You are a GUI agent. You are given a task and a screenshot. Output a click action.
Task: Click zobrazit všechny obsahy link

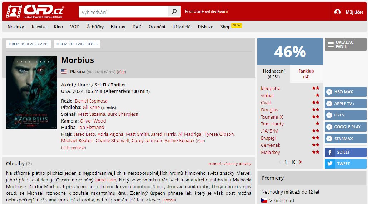230,164
